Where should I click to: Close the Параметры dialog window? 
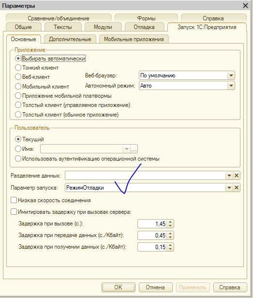[245, 6]
